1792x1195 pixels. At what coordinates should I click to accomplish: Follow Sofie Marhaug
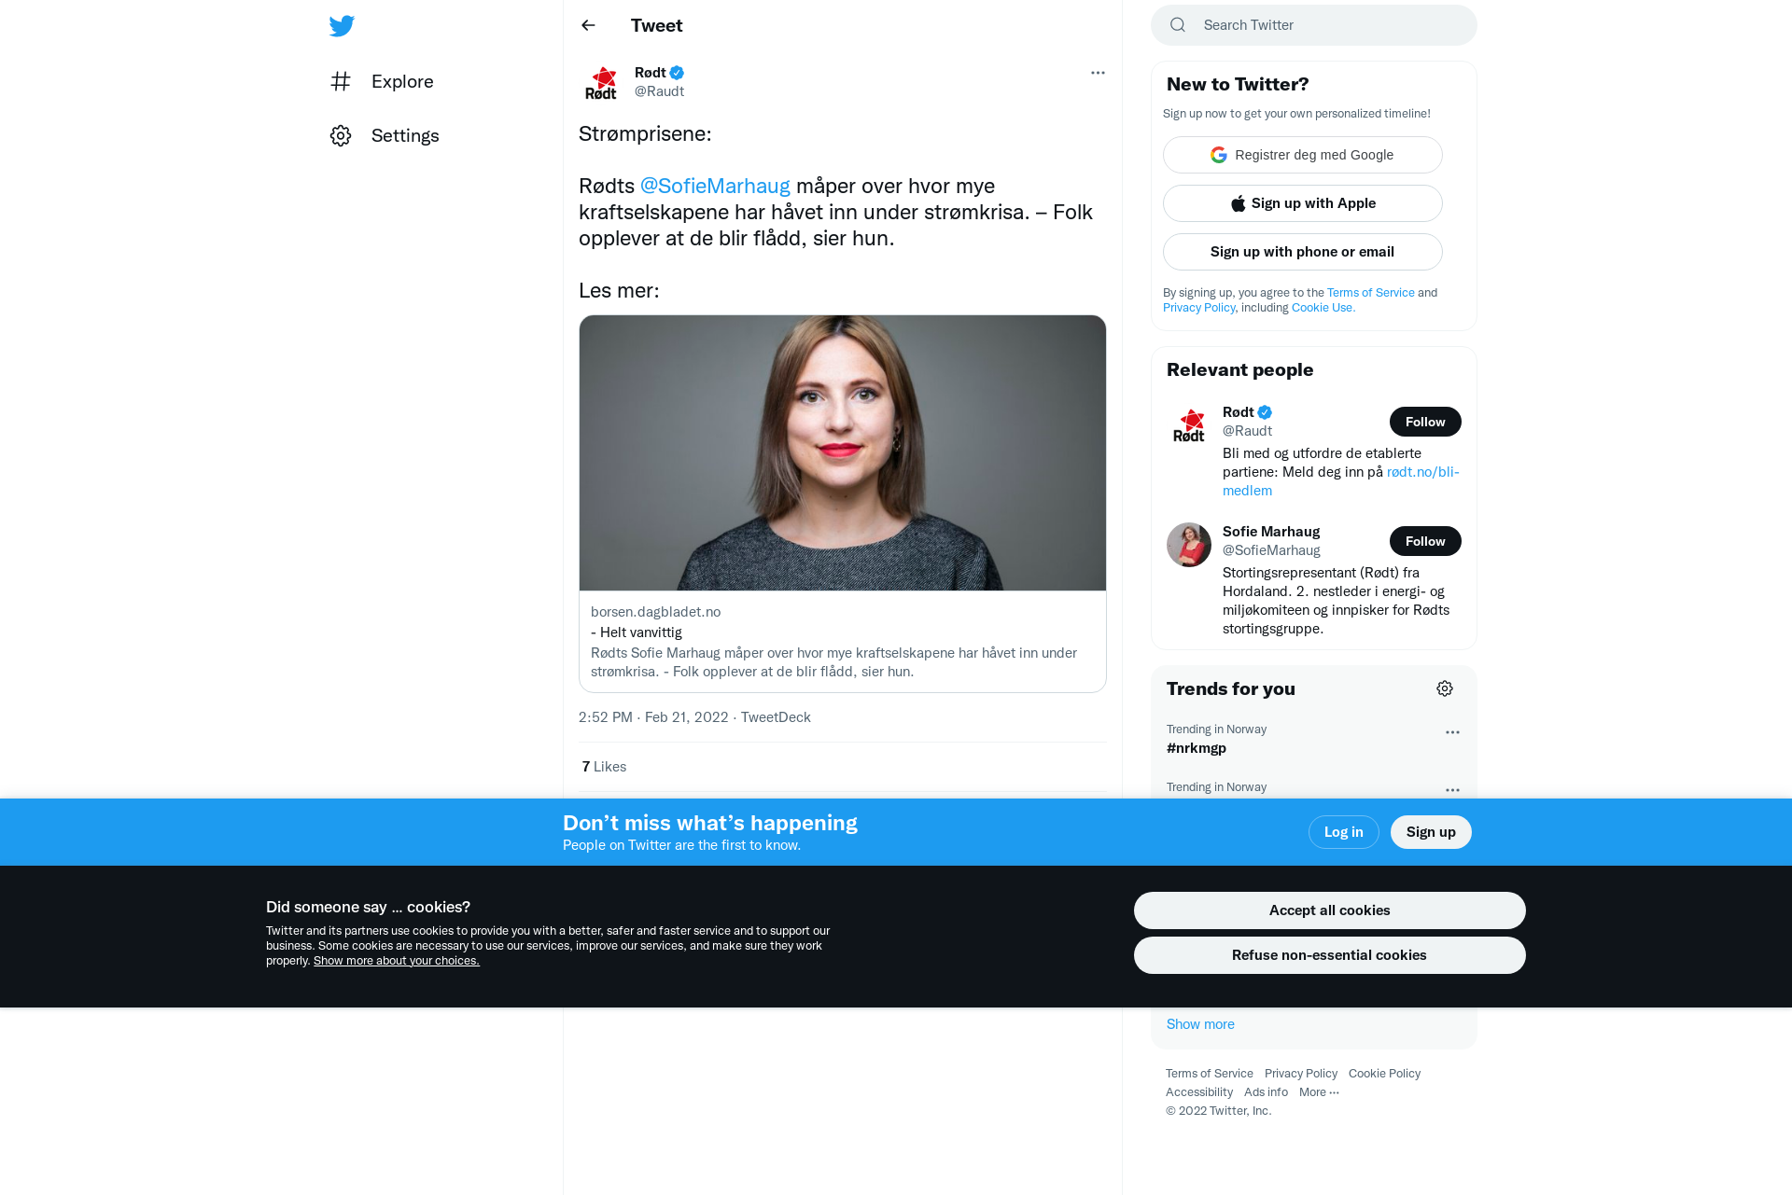pos(1425,541)
